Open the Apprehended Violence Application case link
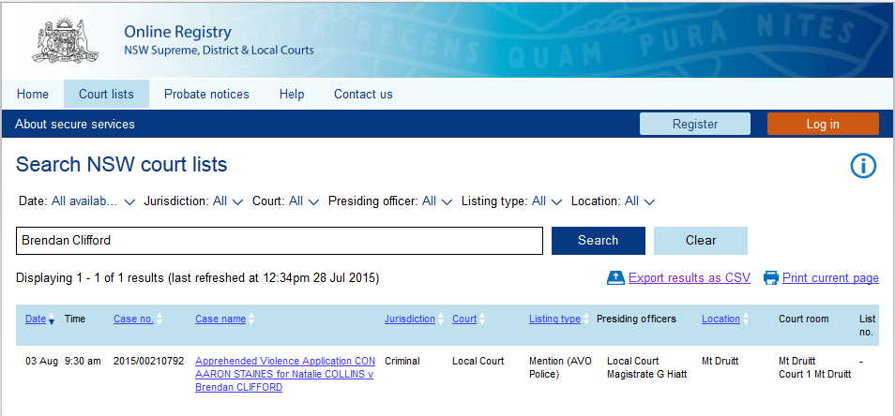The width and height of the screenshot is (895, 416). tap(284, 374)
